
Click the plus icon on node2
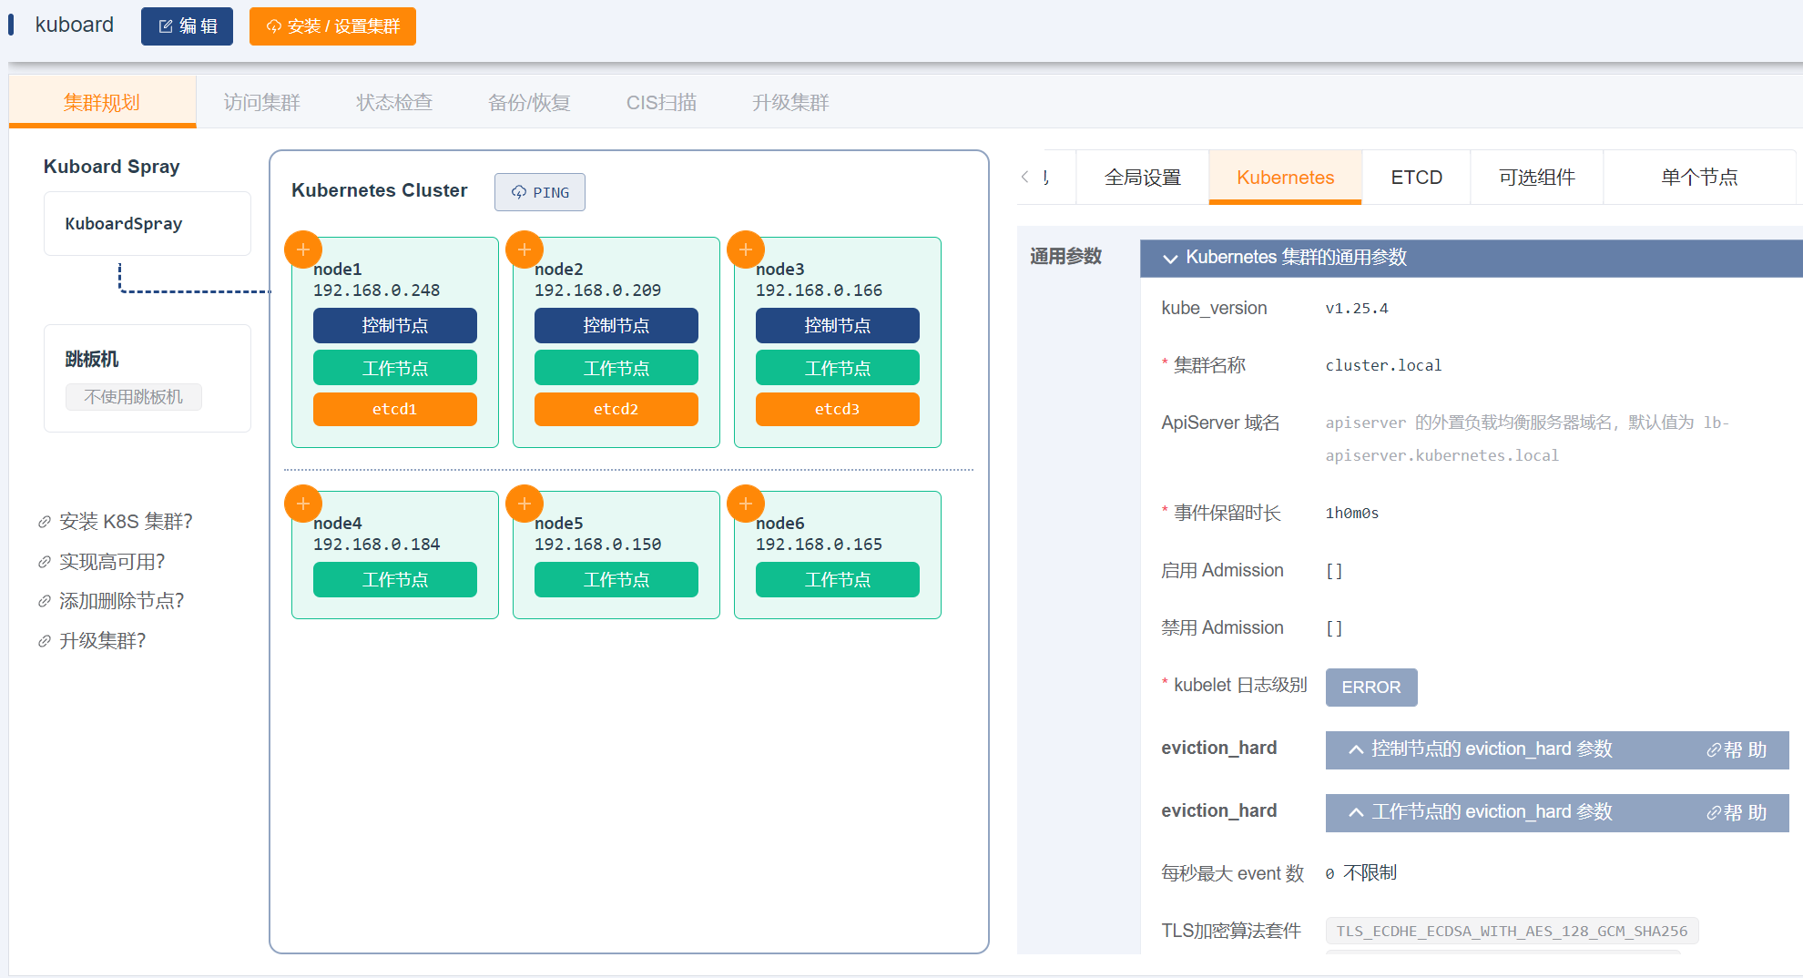(525, 250)
